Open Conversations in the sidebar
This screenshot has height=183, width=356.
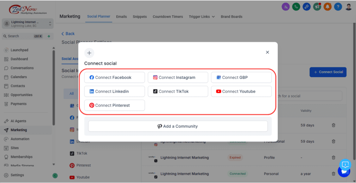point(22,68)
